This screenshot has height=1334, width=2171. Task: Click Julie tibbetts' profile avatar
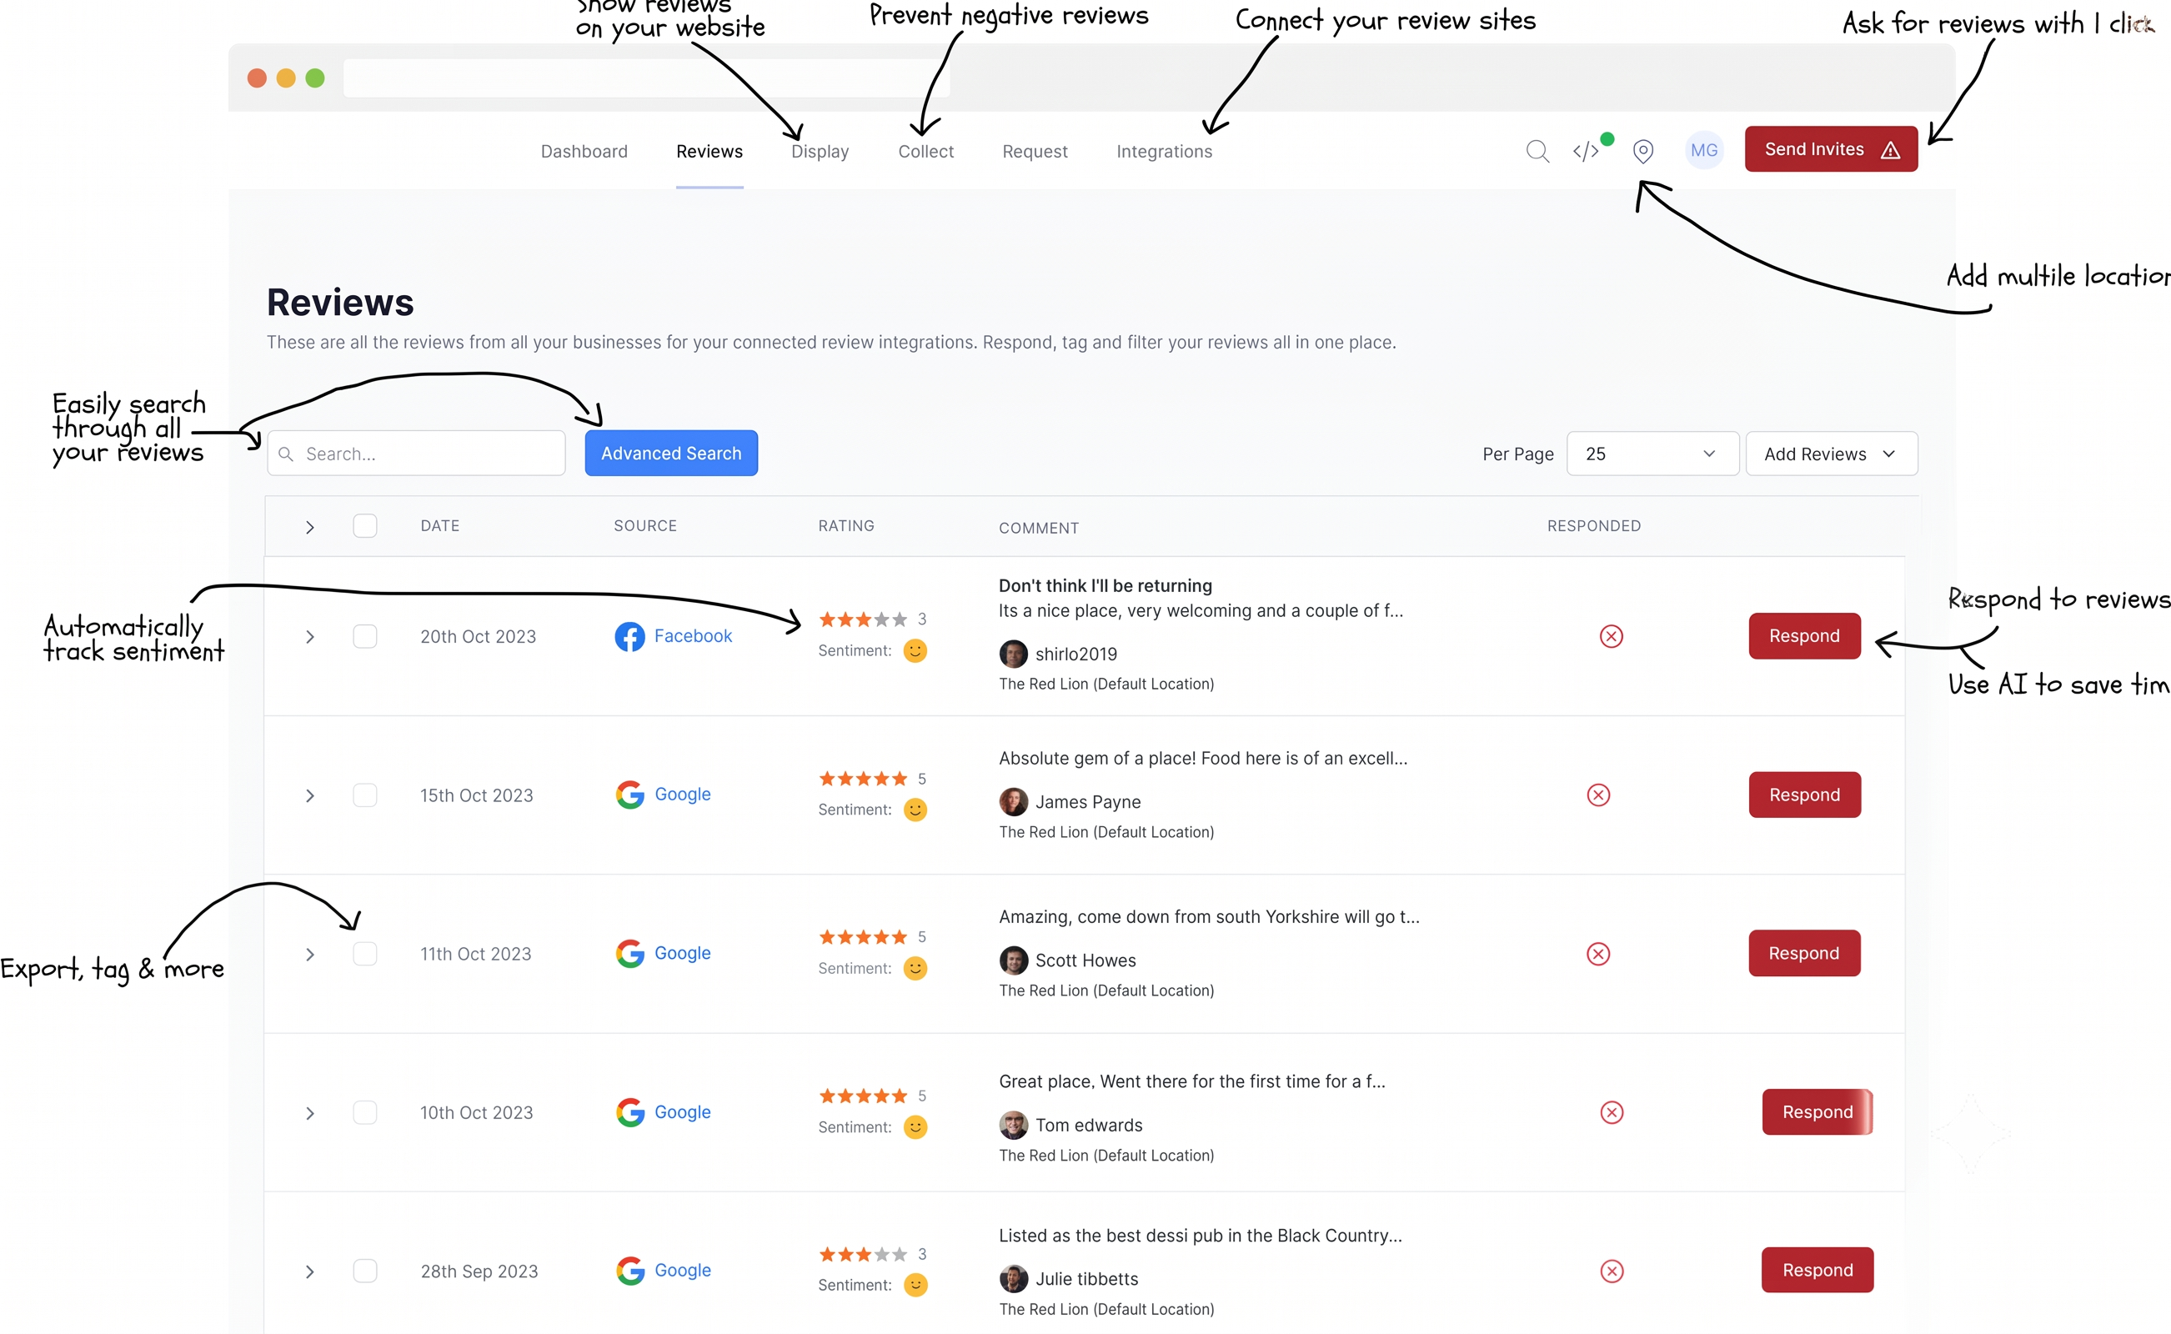(1013, 1278)
